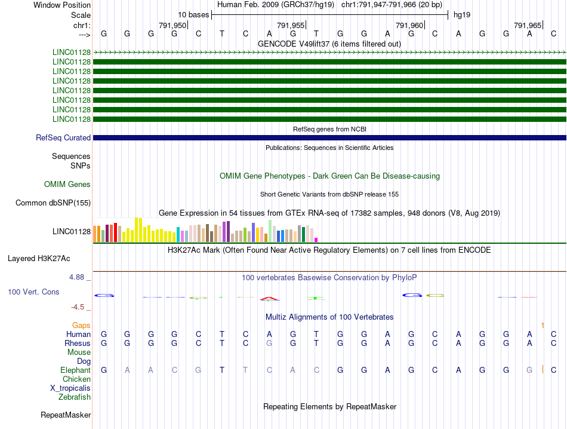This screenshot has height=429, width=567.
Task: Click the magenta bar in GTEx expression chart
Action: (316, 239)
